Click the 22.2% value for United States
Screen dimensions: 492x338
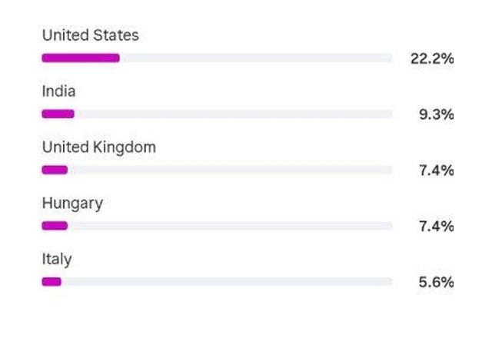pyautogui.click(x=432, y=58)
